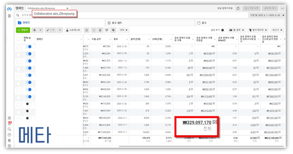
Task: Click the clipboard icon in toolbar
Action: (86, 30)
